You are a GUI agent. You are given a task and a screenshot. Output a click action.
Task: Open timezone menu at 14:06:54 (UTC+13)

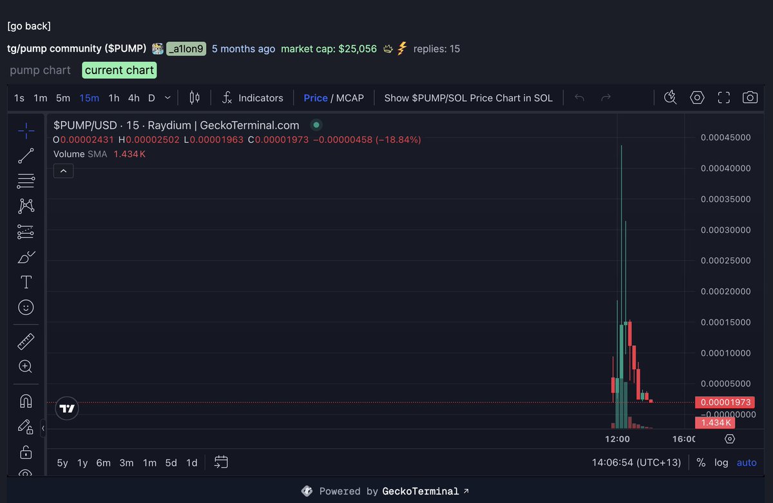(x=635, y=462)
